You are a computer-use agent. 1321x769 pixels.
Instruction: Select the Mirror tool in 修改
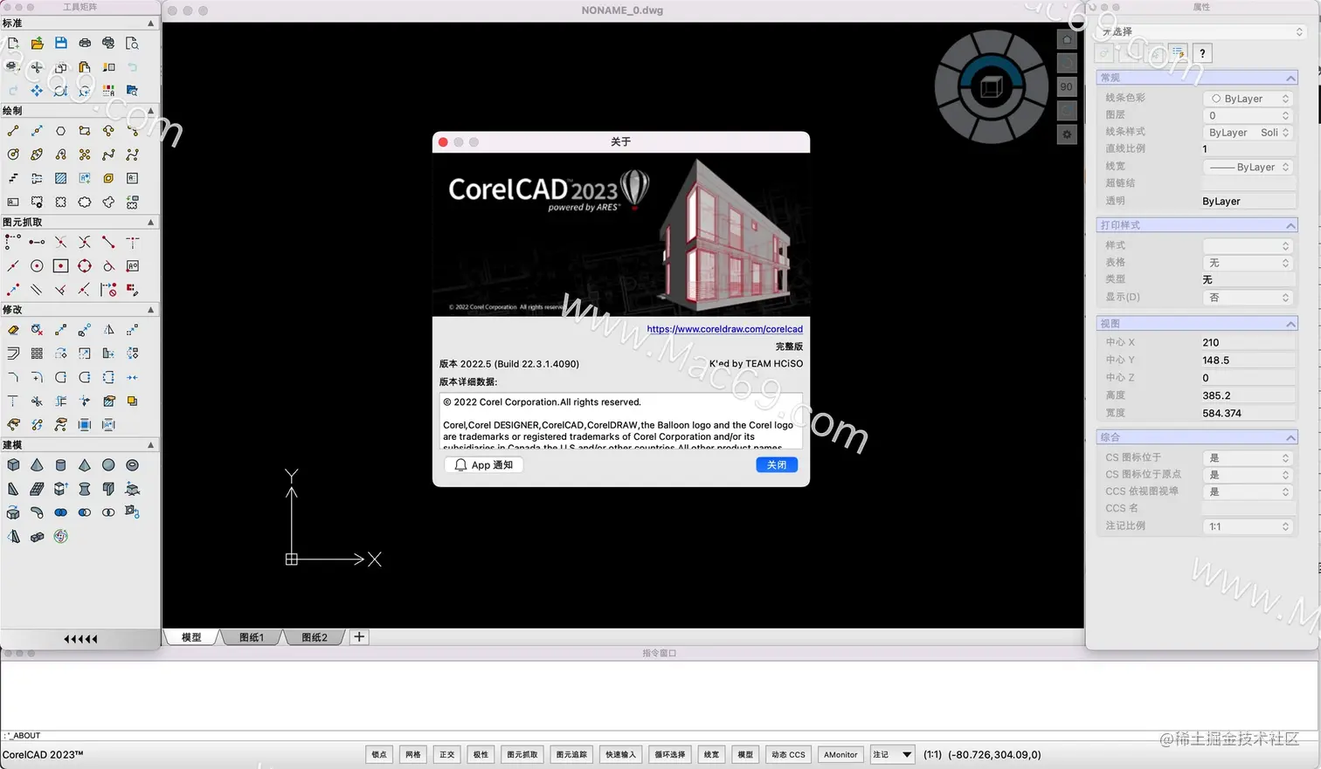click(x=108, y=330)
